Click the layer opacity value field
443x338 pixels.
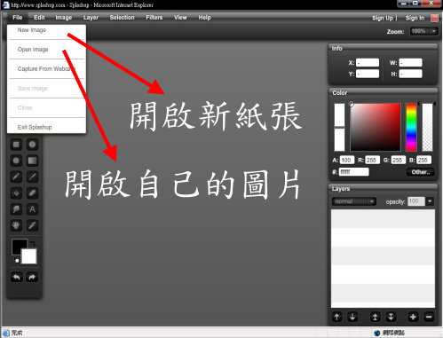(416, 201)
